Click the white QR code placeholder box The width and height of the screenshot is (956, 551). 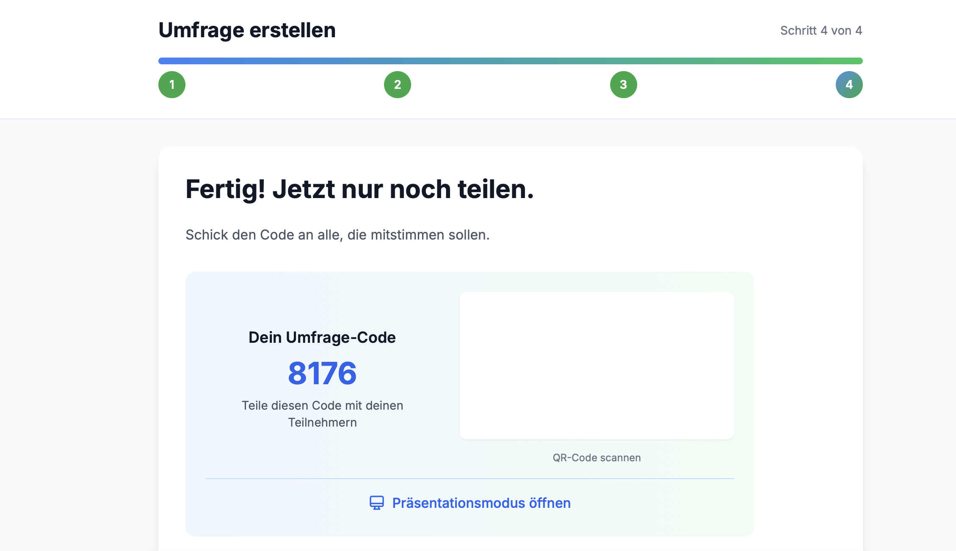click(x=597, y=366)
